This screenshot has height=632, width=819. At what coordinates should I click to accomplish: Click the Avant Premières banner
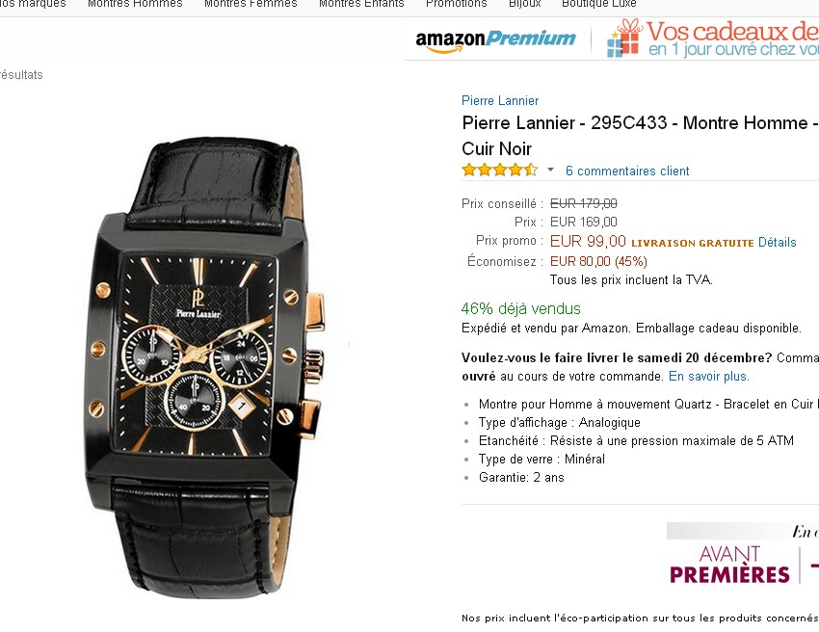(729, 565)
